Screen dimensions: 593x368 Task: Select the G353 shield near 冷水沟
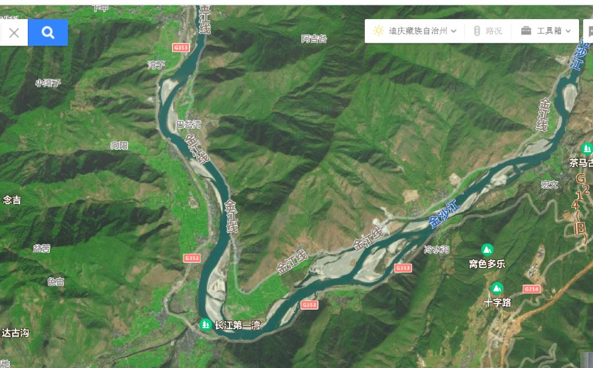click(403, 268)
